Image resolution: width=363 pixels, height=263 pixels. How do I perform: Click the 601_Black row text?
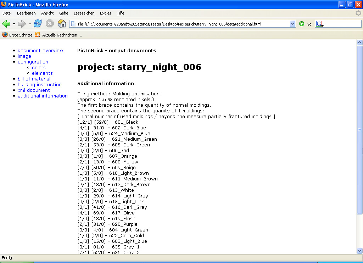[108, 122]
